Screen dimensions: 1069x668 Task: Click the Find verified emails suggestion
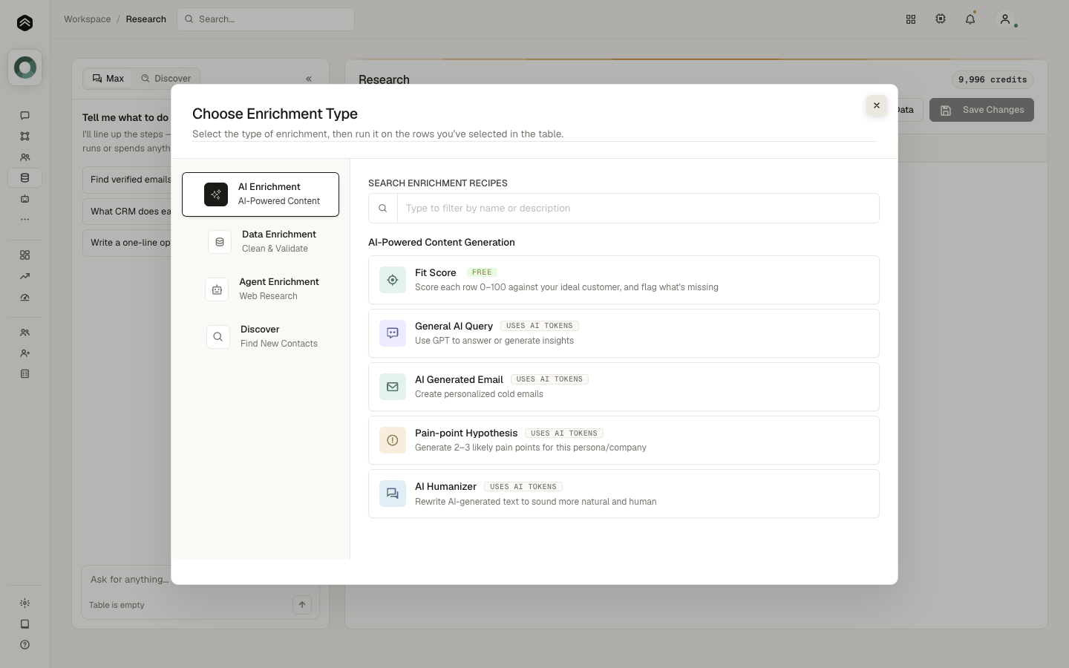point(128,180)
